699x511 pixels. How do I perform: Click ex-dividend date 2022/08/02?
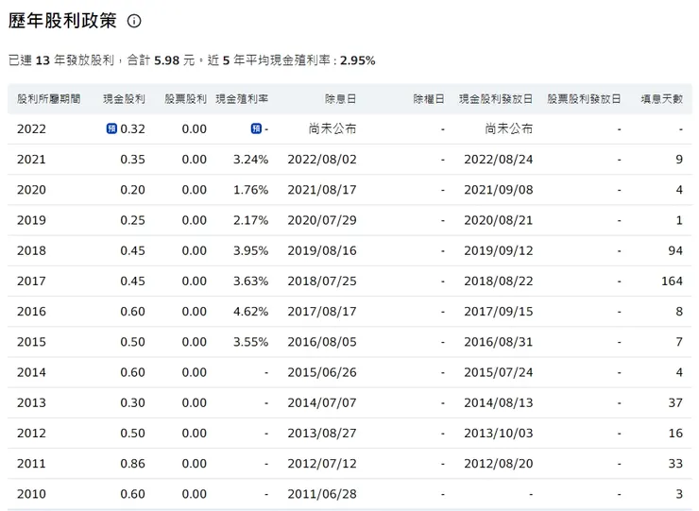322,160
